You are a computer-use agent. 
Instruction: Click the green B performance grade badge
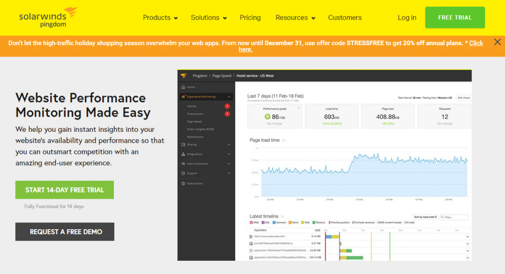point(267,117)
